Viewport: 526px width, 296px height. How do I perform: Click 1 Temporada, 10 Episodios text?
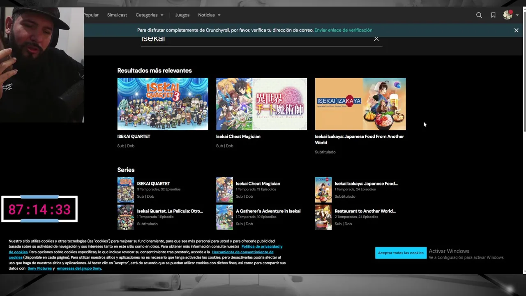[256, 217]
